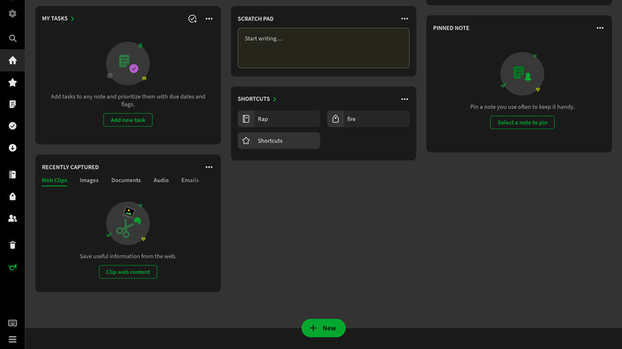Image resolution: width=622 pixels, height=349 pixels.
Task: Open Pinned Note more options menu
Action: click(600, 28)
